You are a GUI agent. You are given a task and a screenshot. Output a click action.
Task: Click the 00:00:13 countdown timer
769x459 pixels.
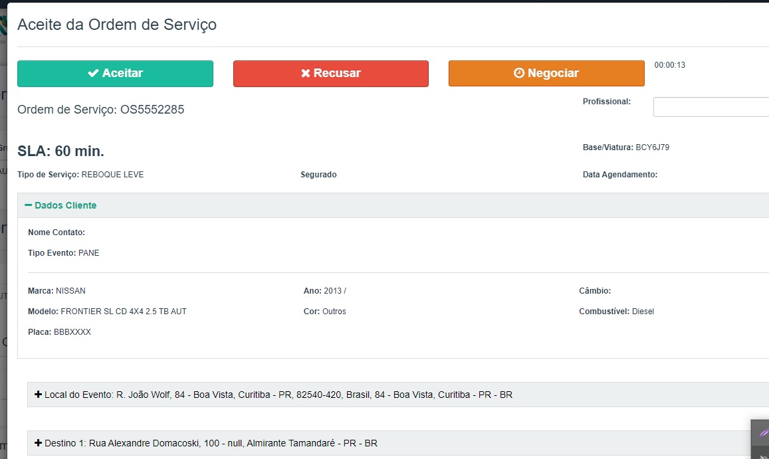(x=669, y=65)
